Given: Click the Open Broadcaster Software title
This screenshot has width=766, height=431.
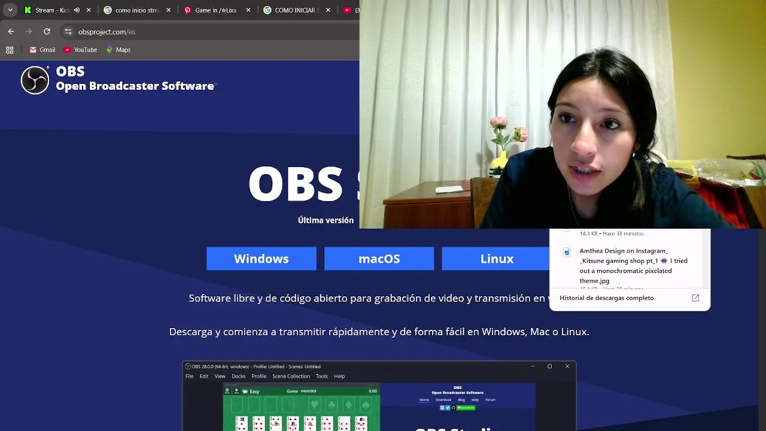Looking at the screenshot, I should tap(135, 86).
